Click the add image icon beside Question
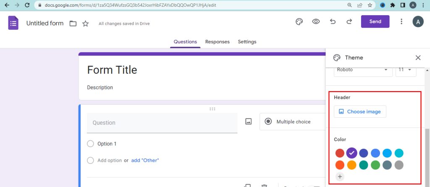 (x=249, y=121)
